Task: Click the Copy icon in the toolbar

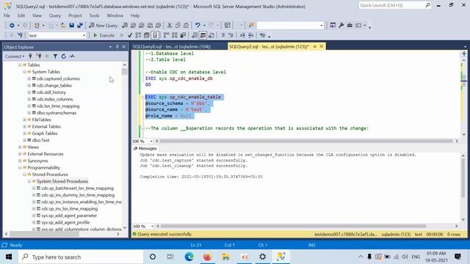Action: click(178, 26)
